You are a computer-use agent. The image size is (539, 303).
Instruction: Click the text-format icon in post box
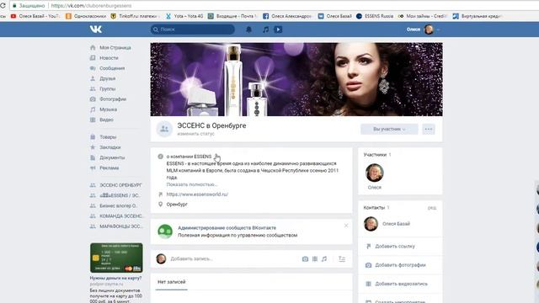pyautogui.click(x=342, y=259)
